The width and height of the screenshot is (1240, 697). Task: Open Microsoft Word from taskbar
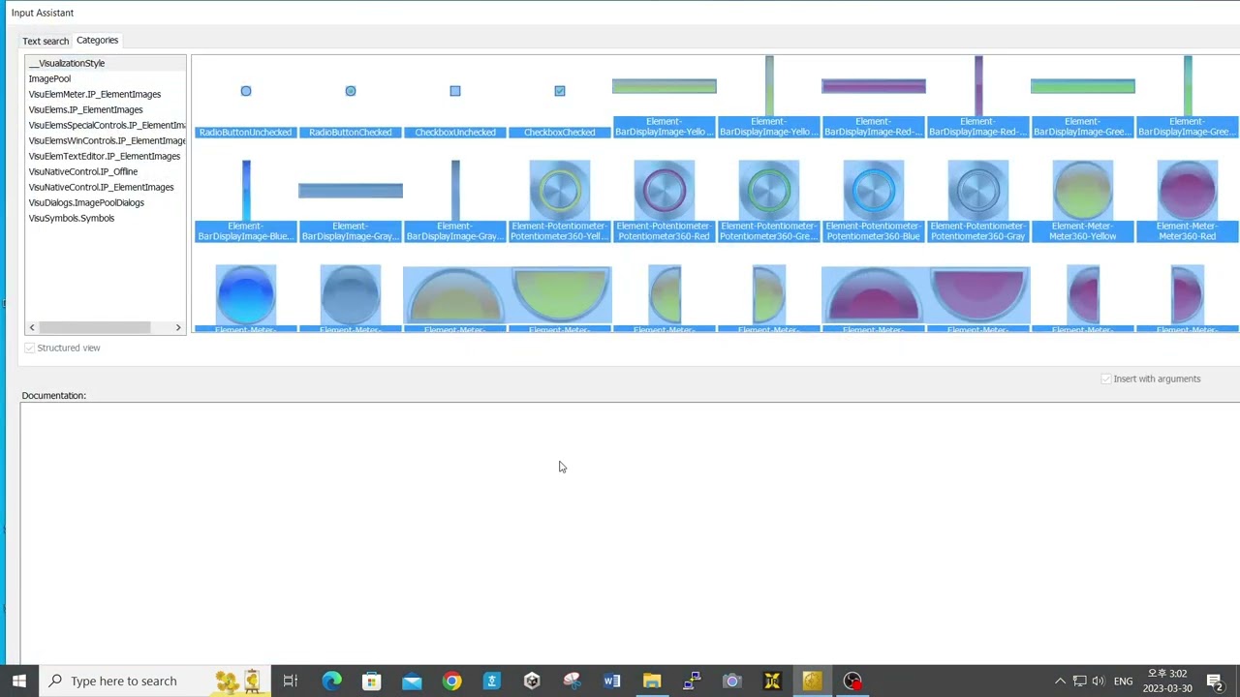[x=612, y=681]
